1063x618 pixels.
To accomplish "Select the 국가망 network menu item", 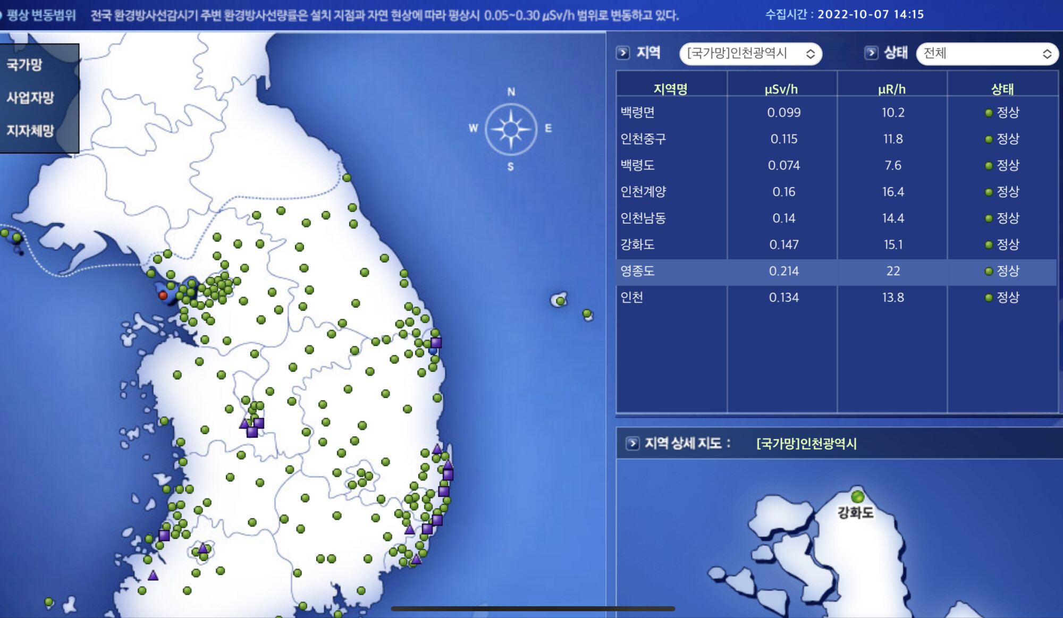I will [24, 65].
